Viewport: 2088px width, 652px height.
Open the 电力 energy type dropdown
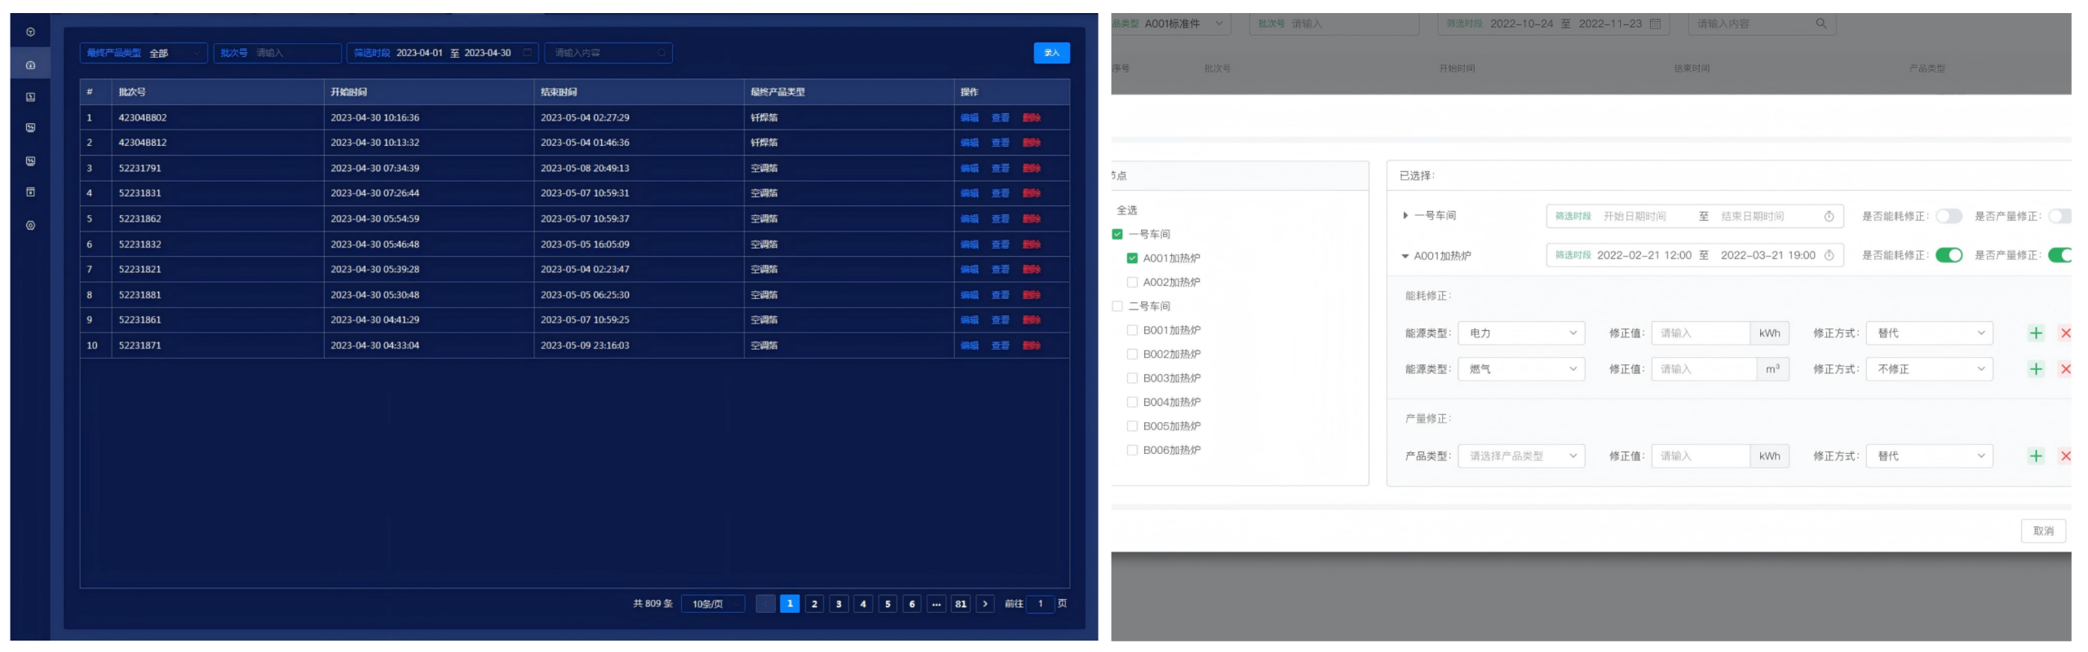[1521, 333]
